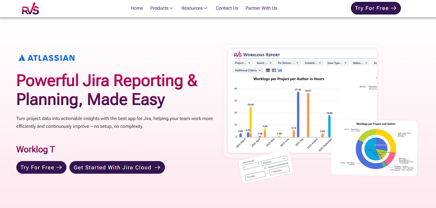Go to the Home page
436x208 pixels.
click(x=137, y=8)
